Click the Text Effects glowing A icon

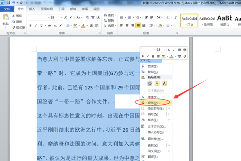[x=68, y=26]
